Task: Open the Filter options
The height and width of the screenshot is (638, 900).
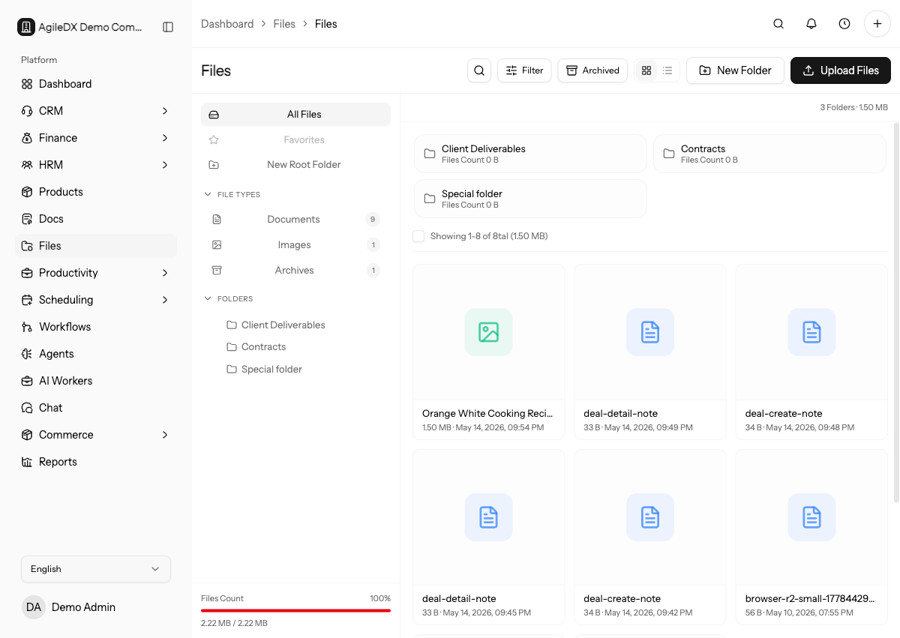Action: pos(524,70)
